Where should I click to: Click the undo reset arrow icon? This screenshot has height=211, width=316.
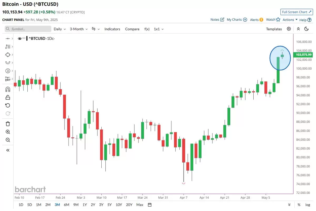8,105
